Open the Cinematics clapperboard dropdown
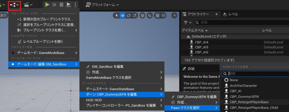 coord(29,5)
